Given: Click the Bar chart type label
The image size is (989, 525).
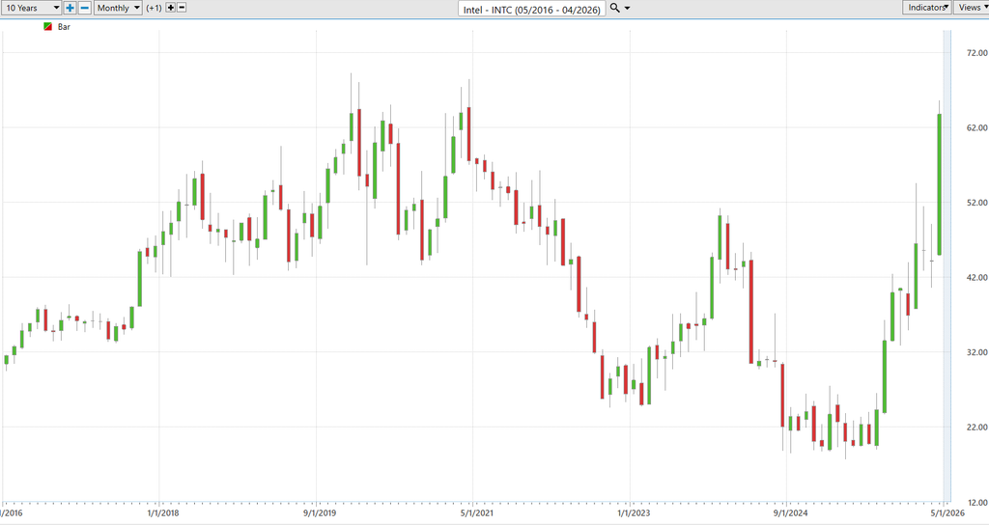Looking at the screenshot, I should tap(64, 27).
